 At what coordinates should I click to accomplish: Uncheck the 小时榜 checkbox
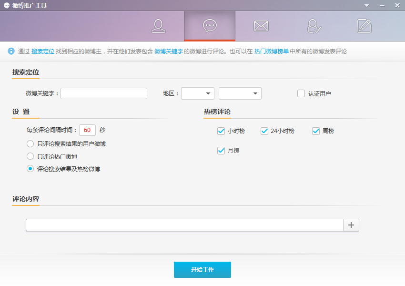coord(221,131)
